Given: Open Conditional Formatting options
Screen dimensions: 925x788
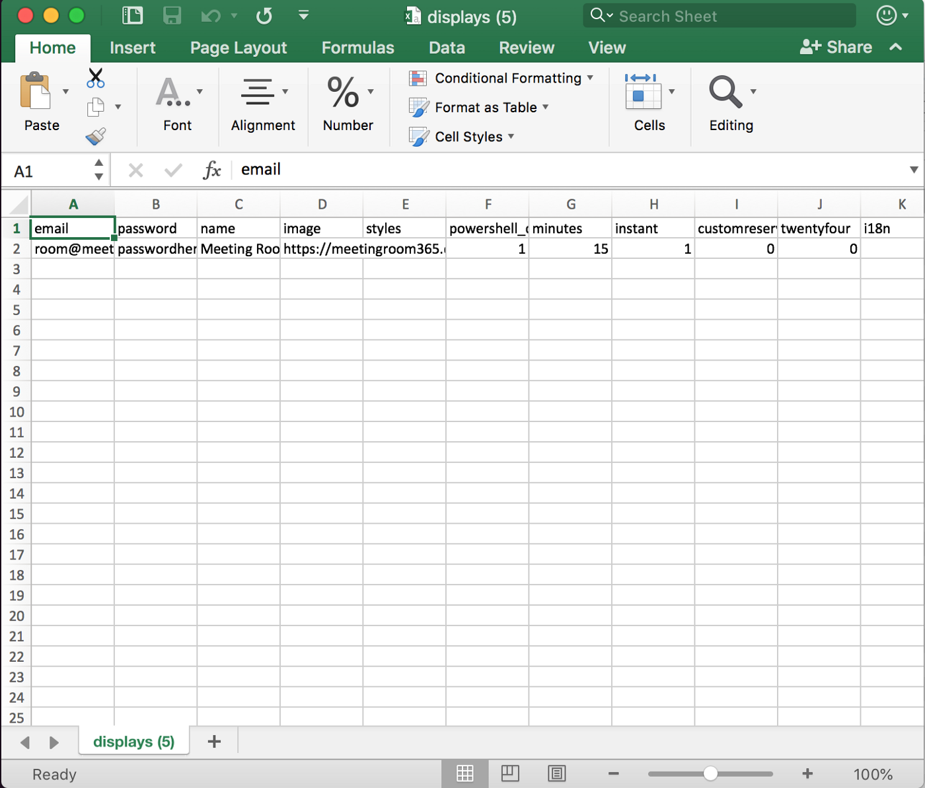Looking at the screenshot, I should 502,78.
